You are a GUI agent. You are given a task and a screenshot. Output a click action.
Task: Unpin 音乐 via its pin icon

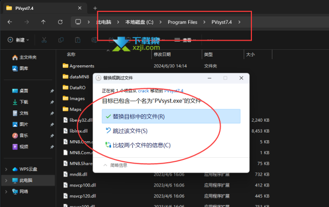(x=52, y=136)
